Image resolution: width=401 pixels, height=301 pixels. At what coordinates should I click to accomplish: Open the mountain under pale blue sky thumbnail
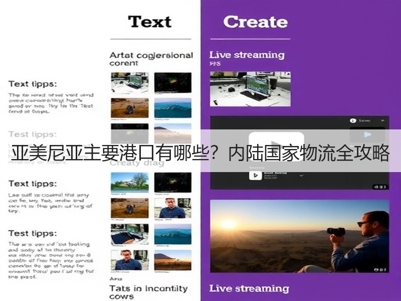click(x=172, y=133)
